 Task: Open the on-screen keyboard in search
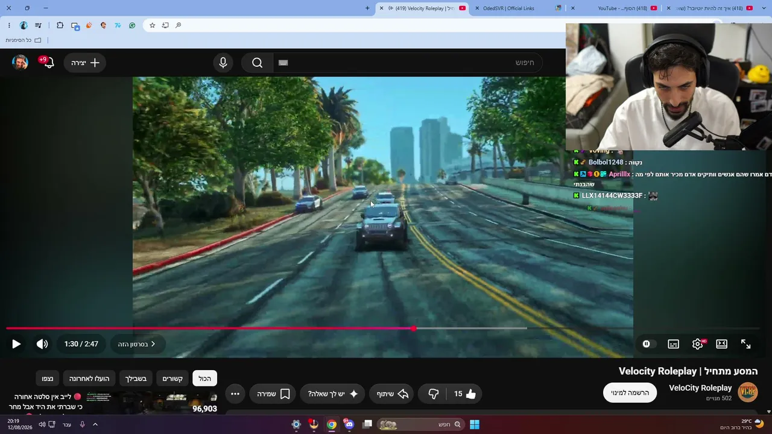(283, 63)
